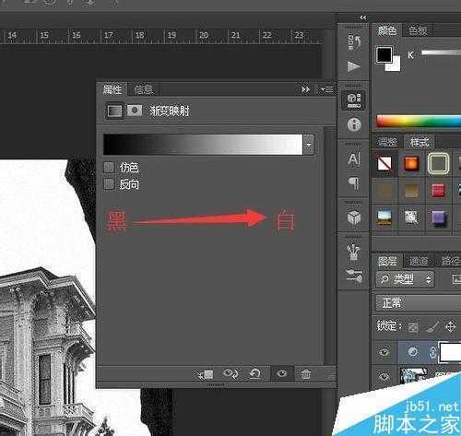Screen dimensions: 461x436
Task: Open the Properties panel icon in dock
Action: [x=353, y=100]
